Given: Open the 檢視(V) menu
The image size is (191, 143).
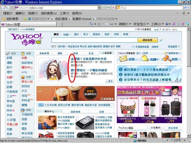Looking at the screenshot, I should (x=33, y=13).
